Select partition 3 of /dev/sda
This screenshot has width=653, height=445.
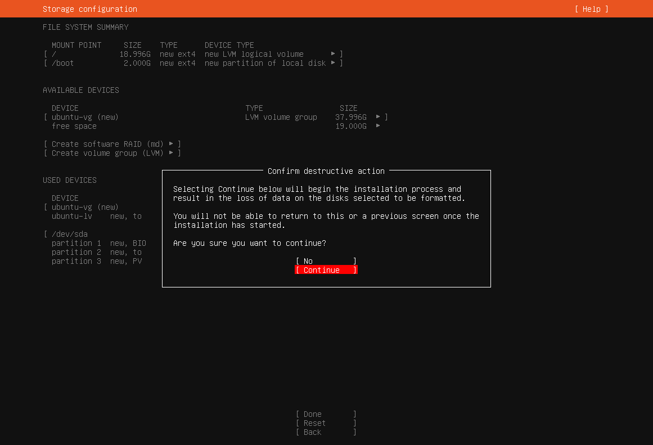[97, 261]
